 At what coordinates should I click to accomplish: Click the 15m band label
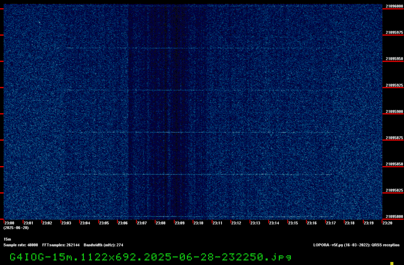[7, 239]
